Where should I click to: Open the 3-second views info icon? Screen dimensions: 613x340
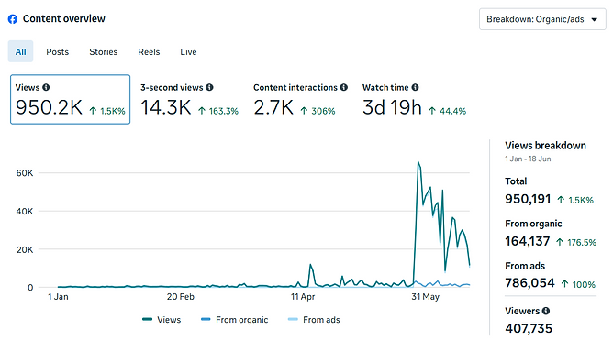pos(209,87)
